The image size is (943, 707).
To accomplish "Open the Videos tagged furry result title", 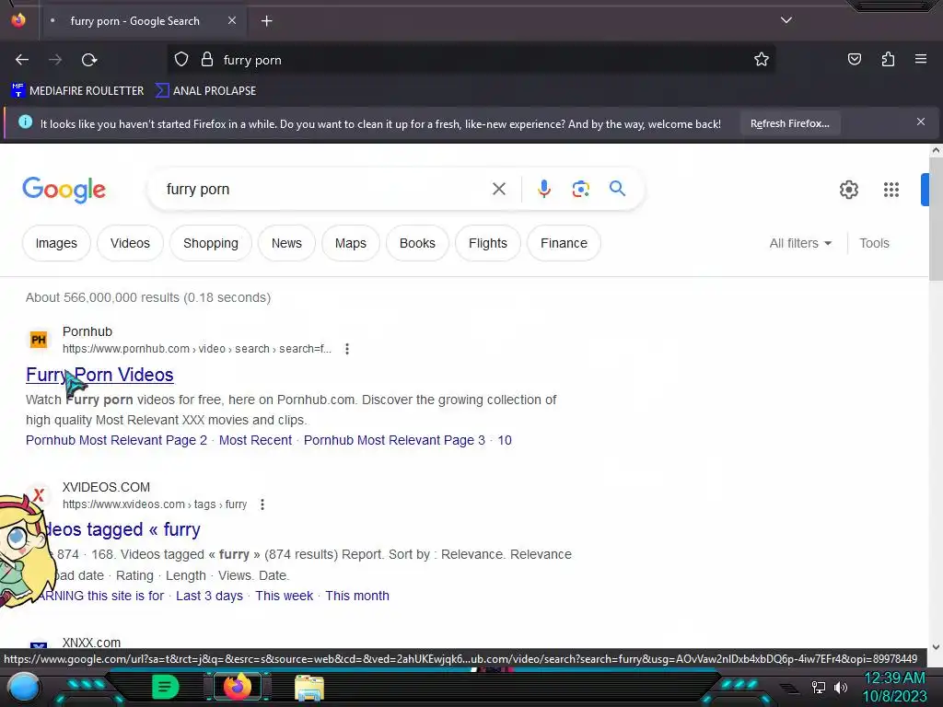I will [122, 529].
